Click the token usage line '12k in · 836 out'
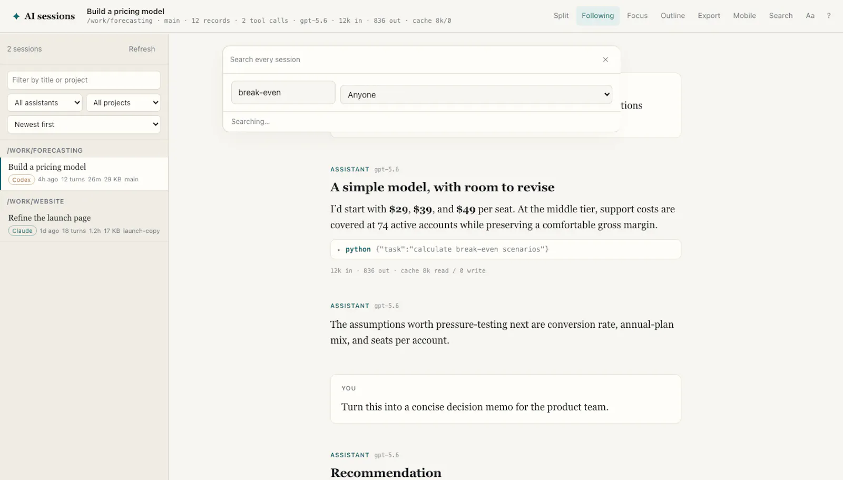 408,271
